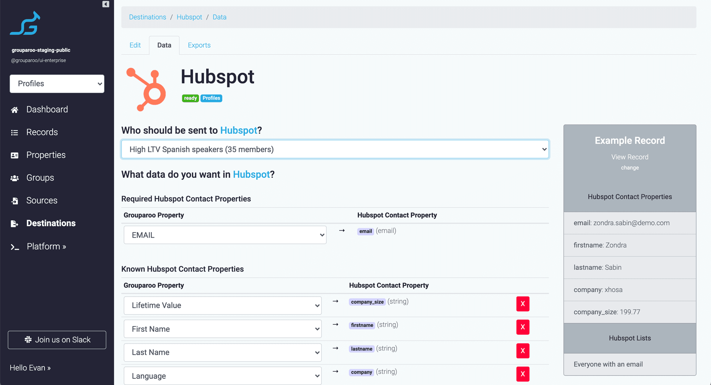Click the company property badge

click(x=361, y=372)
